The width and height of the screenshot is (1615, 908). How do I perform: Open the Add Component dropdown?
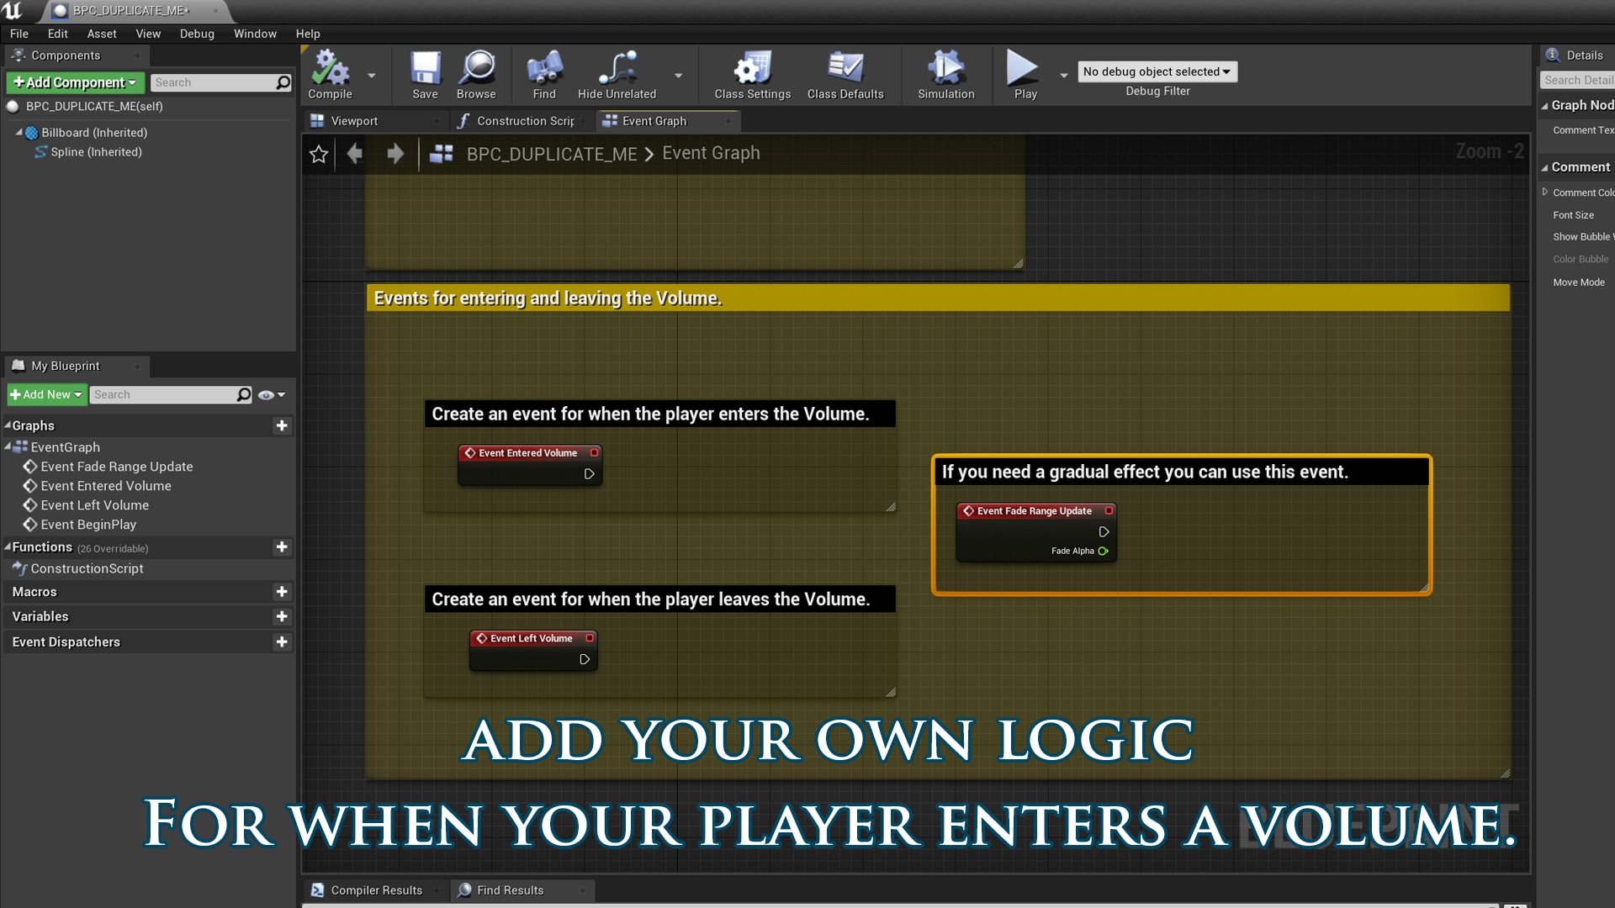point(75,82)
